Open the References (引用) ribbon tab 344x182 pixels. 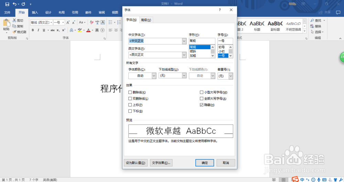(x=75, y=12)
